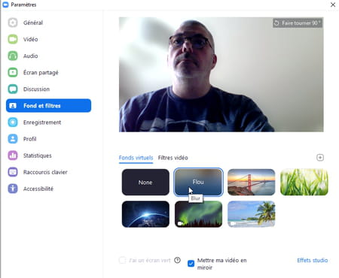The height and width of the screenshot is (278, 339).
Task: Switch to the Filtres vidéo tab
Action: (173, 158)
